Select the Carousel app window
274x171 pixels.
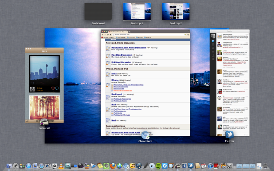point(45,85)
